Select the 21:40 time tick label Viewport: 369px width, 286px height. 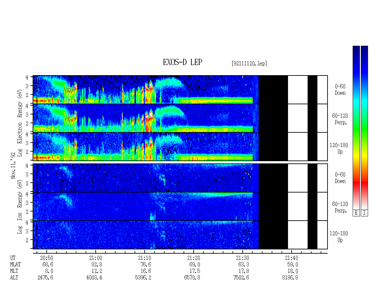[x=291, y=258]
